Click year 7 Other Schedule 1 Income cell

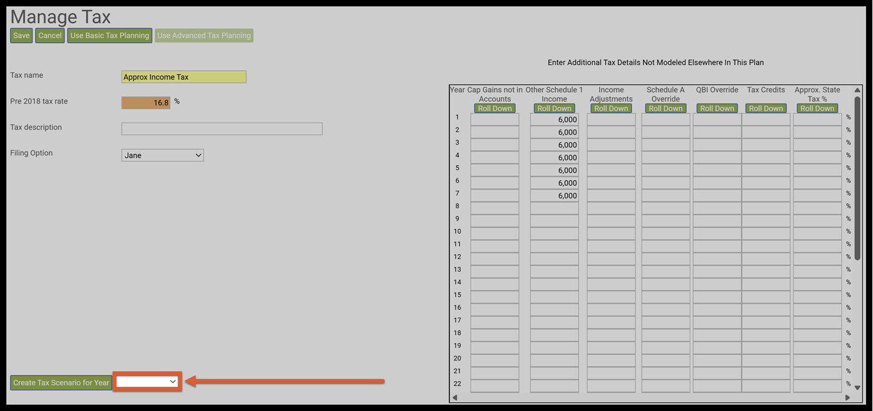pyautogui.click(x=554, y=195)
